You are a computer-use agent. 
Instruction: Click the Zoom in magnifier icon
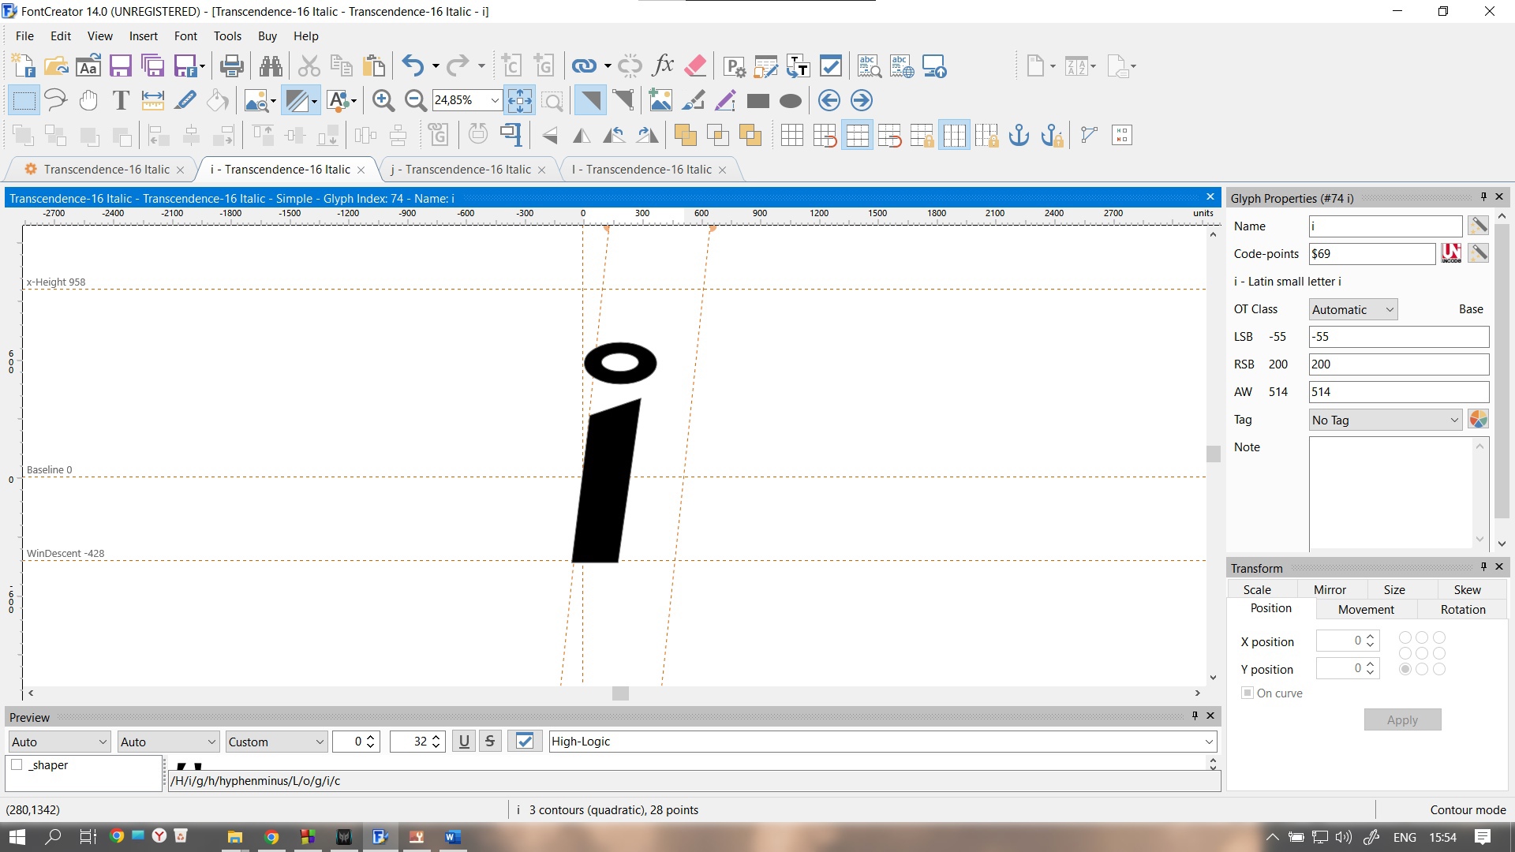coord(383,100)
